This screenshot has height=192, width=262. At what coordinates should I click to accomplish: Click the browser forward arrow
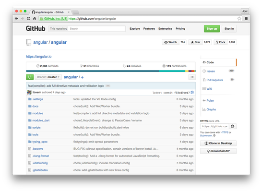[x=23, y=19]
